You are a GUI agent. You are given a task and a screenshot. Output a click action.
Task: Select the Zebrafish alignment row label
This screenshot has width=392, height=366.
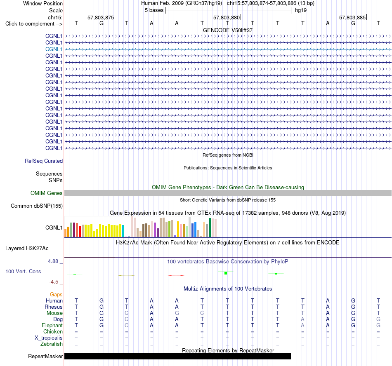click(52, 344)
